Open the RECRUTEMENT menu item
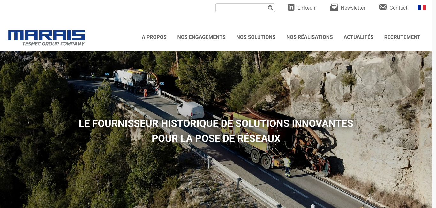The image size is (436, 208). coord(402,37)
